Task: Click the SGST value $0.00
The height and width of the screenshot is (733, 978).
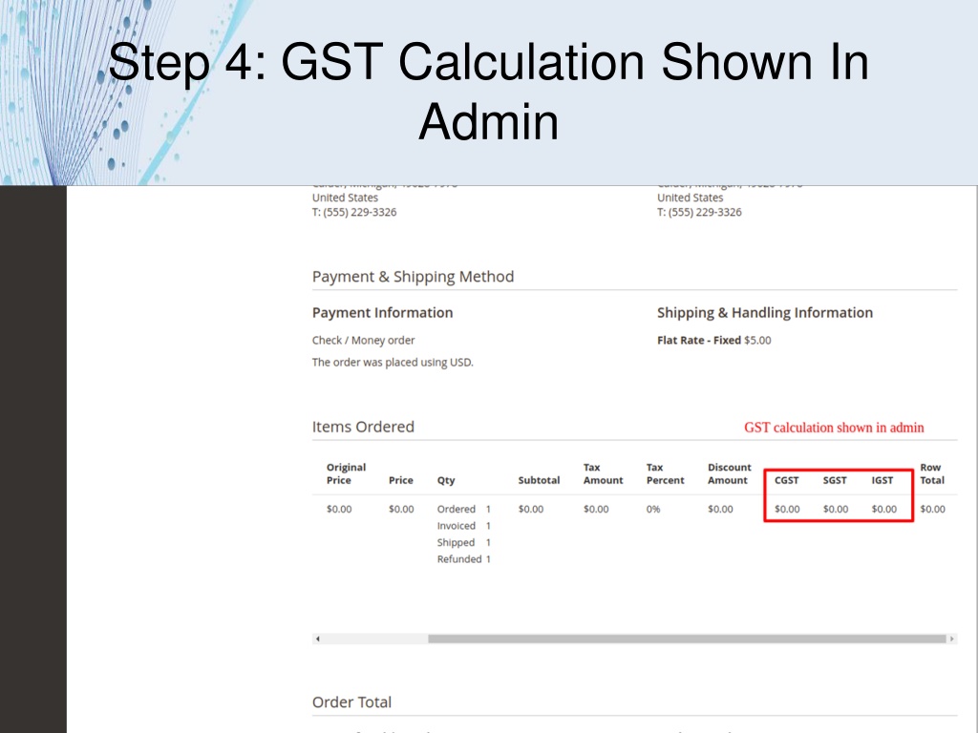Action: 835,510
